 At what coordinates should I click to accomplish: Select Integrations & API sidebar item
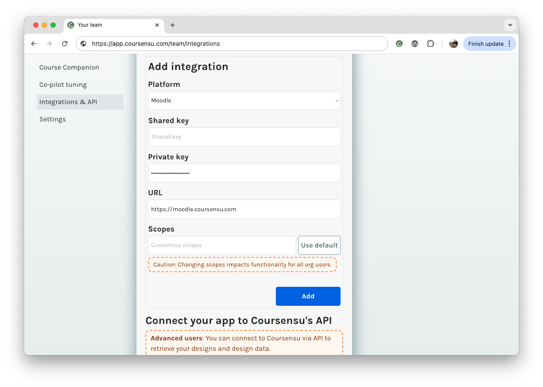[x=80, y=102]
